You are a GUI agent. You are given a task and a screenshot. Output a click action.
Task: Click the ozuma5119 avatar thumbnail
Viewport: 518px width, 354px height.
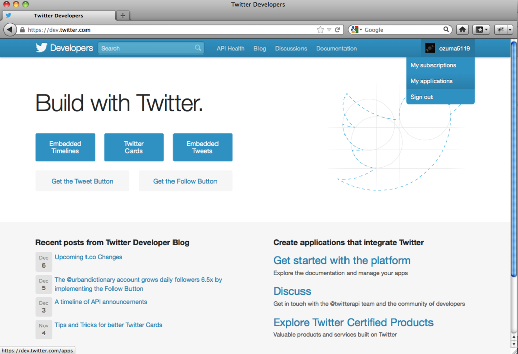430,48
